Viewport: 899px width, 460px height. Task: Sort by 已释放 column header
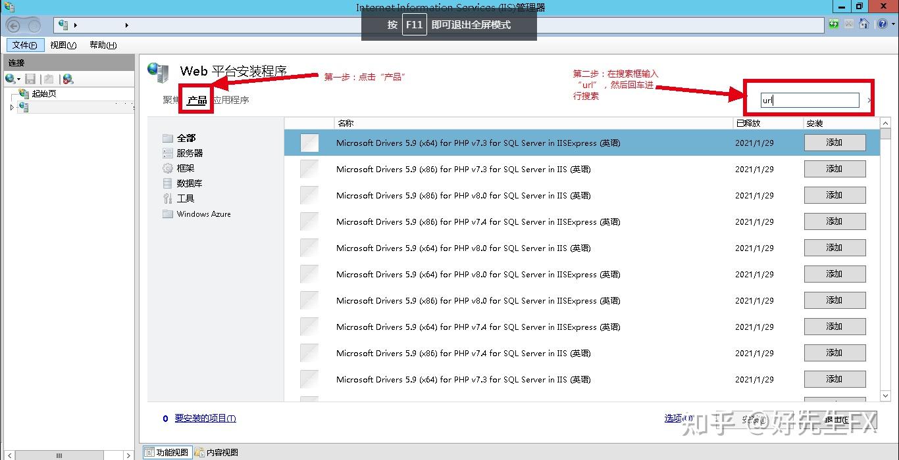pyautogui.click(x=767, y=123)
